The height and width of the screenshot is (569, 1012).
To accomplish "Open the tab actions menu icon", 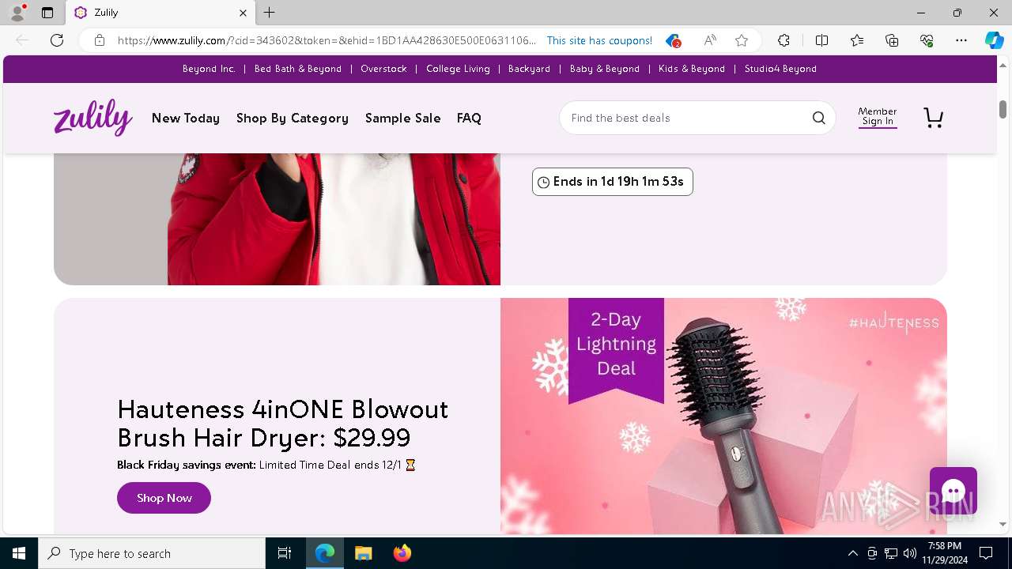I will click(47, 13).
